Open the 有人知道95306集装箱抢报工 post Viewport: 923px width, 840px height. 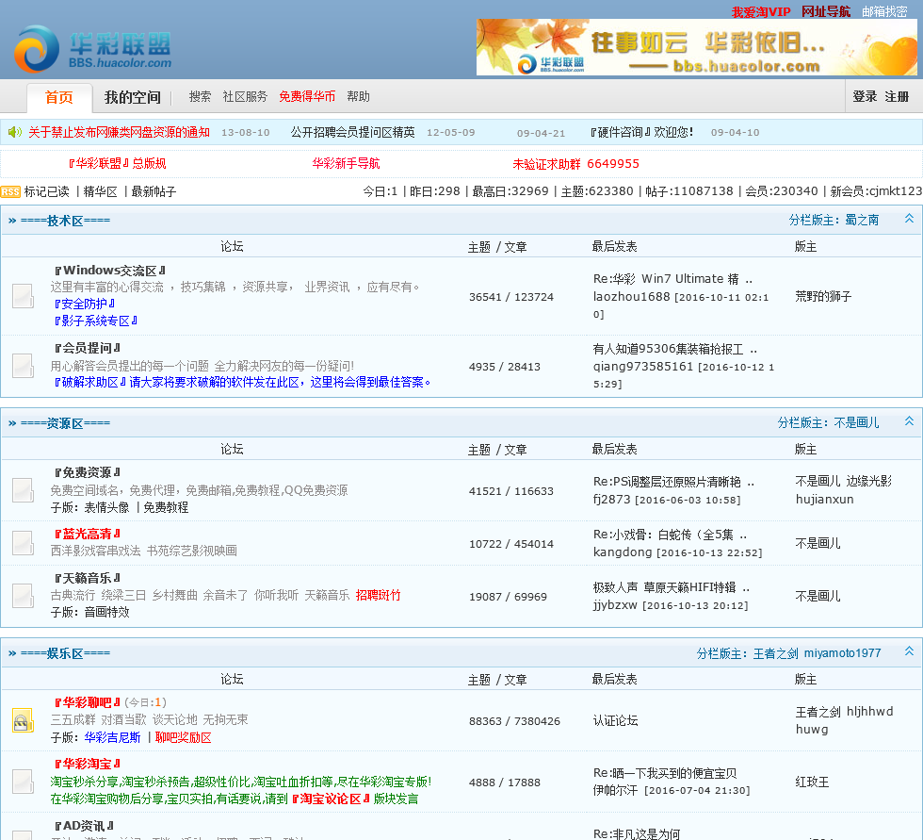click(675, 350)
